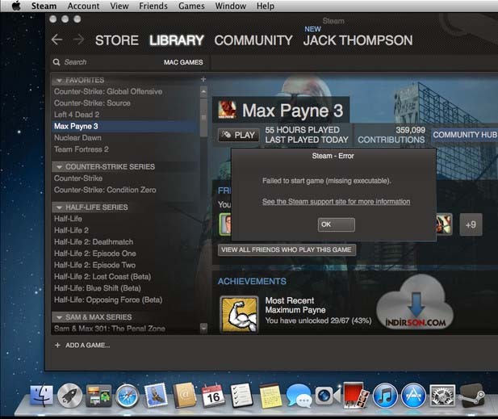This screenshot has height=419, width=498.
Task: Collapse the Favorites category
Action: (x=59, y=81)
